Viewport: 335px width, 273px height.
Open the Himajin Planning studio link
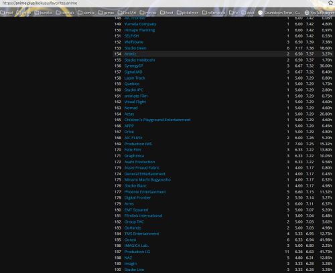[x=139, y=30]
